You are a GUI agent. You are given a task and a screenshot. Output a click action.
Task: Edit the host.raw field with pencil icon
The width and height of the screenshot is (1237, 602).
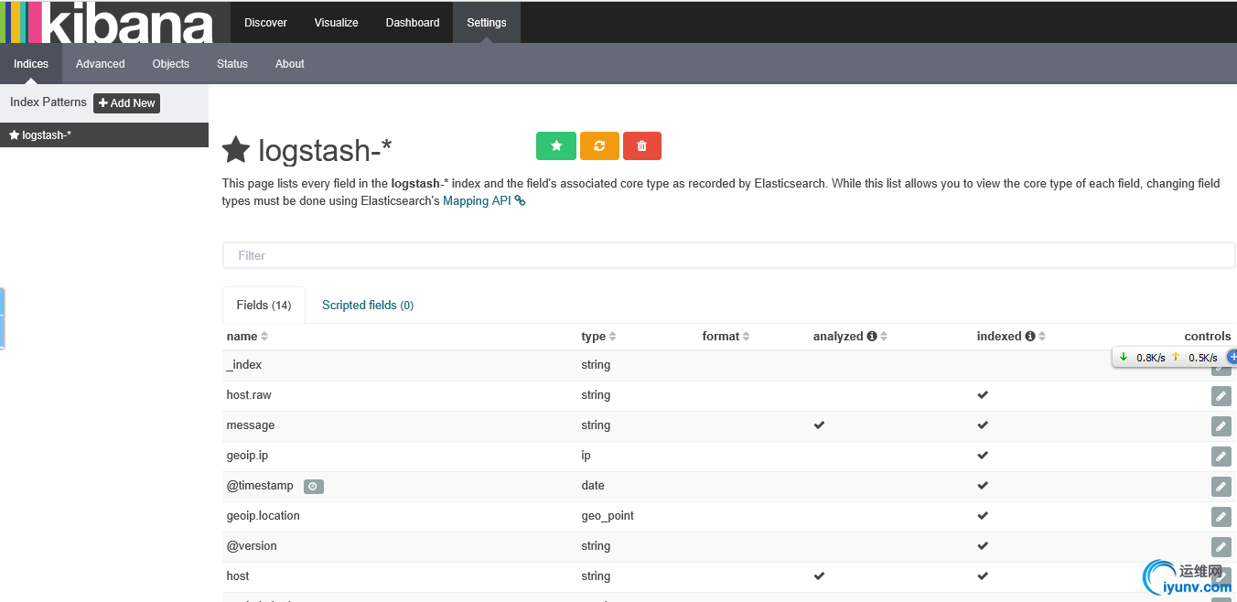pyautogui.click(x=1221, y=396)
